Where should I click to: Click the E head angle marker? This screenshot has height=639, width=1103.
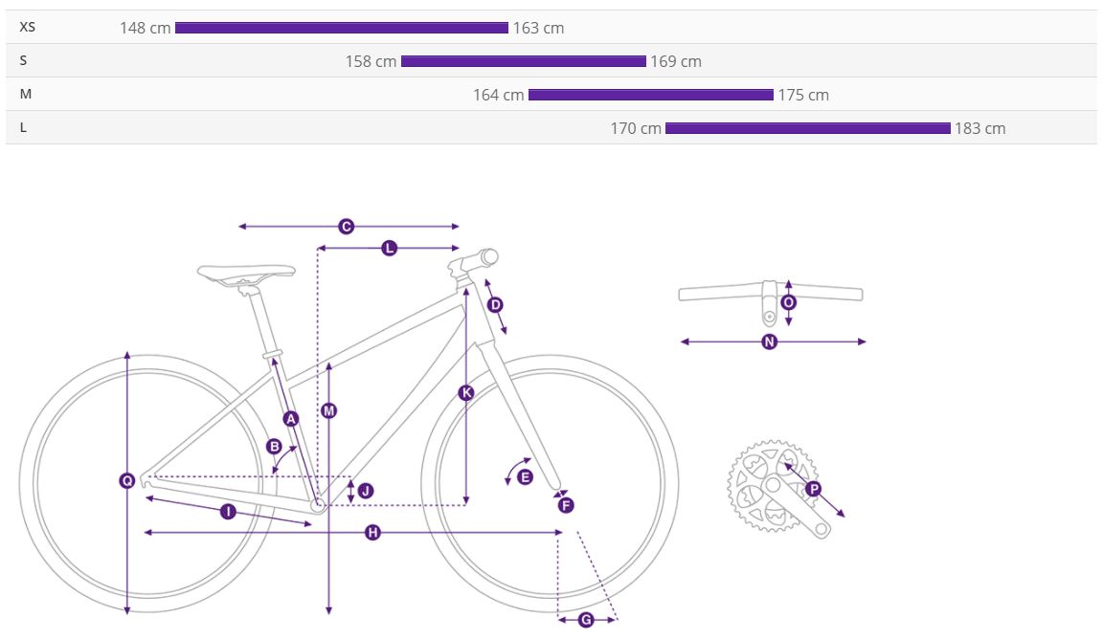525,477
